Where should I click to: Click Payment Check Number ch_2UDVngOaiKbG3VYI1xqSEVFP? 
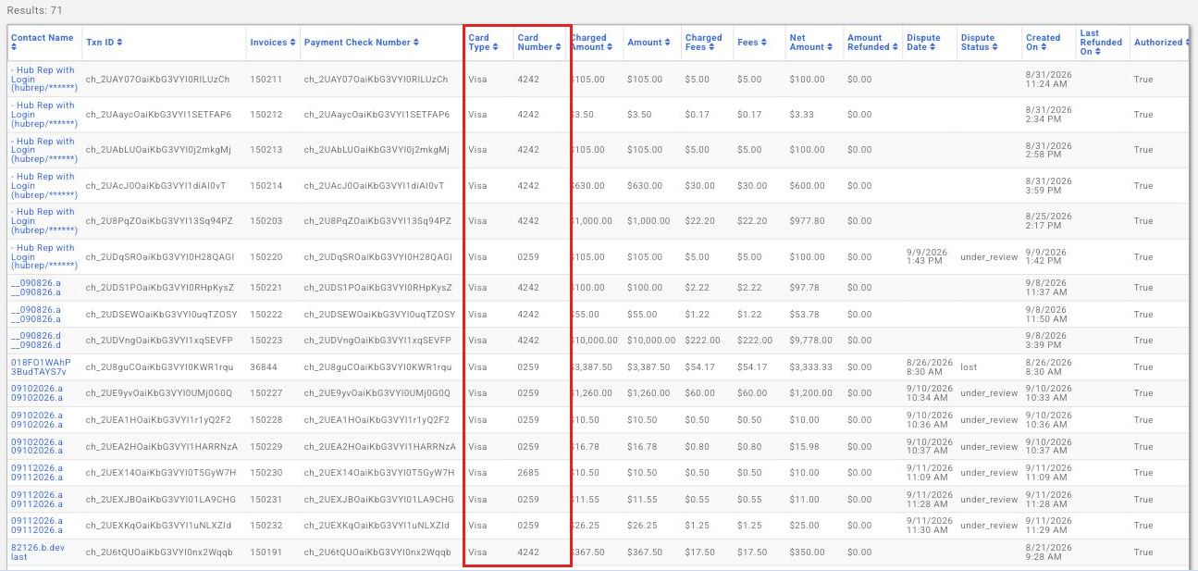[x=377, y=341]
